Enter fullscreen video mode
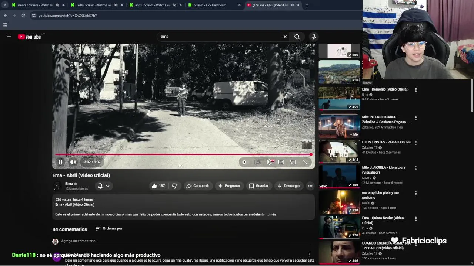Viewport: 474px width, 266px height. (305, 162)
